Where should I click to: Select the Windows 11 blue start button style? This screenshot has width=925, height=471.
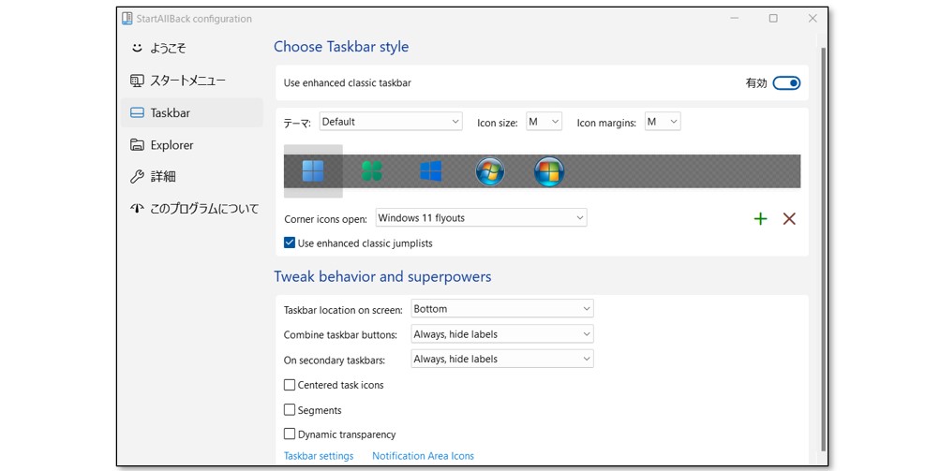(x=313, y=171)
